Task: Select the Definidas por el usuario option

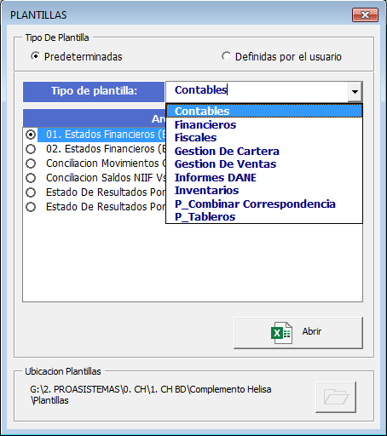Action: [226, 56]
